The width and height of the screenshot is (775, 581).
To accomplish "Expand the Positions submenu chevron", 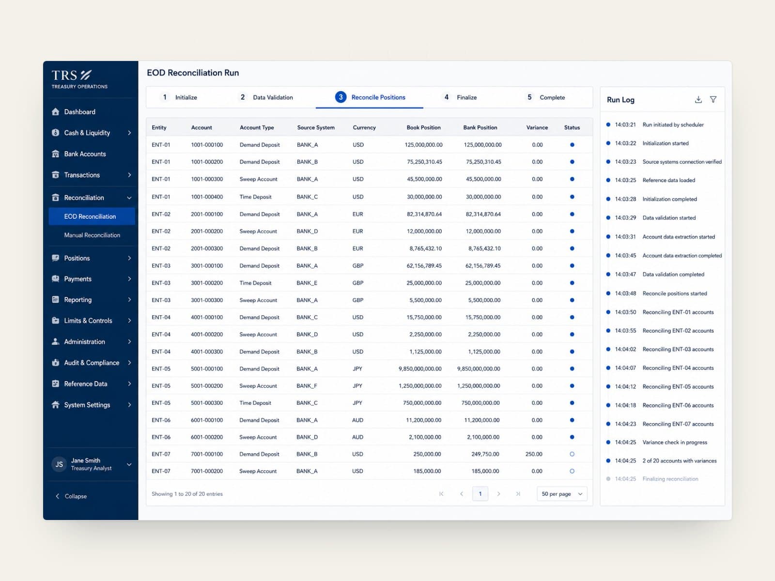I will (x=129, y=258).
